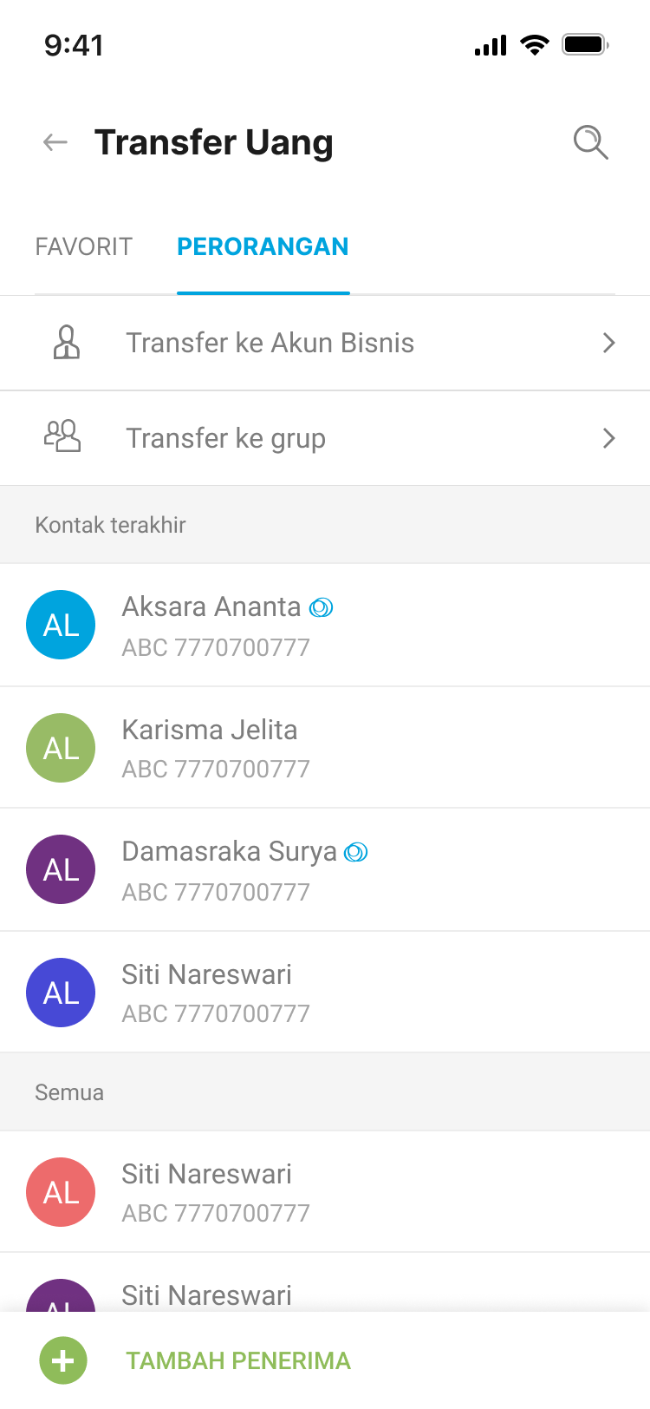Viewport: 650px width, 1409px height.
Task: Tap the verified badge beside Aksara Ananta
Action: click(x=322, y=607)
